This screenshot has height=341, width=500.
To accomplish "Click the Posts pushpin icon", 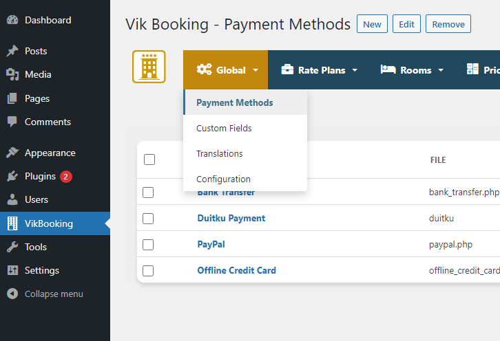I will pyautogui.click(x=12, y=51).
